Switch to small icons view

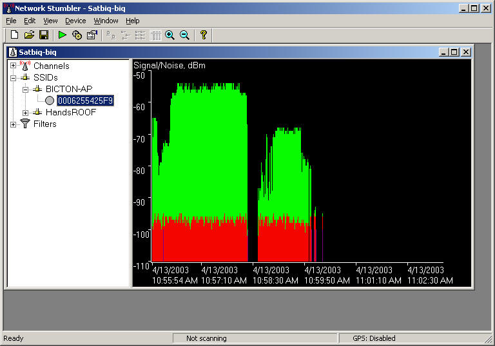coord(126,35)
